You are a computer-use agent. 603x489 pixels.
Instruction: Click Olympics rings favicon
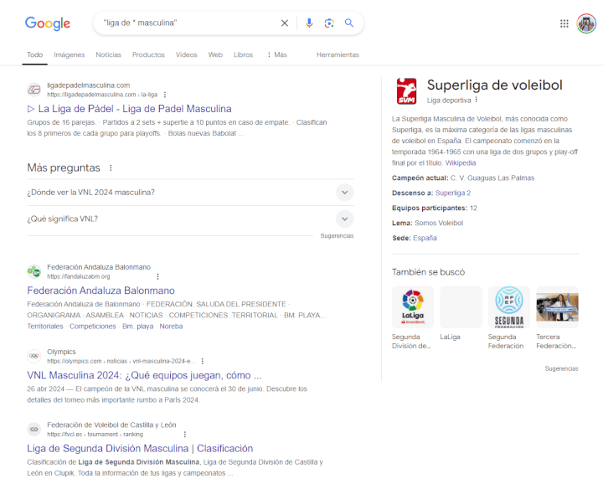point(34,356)
